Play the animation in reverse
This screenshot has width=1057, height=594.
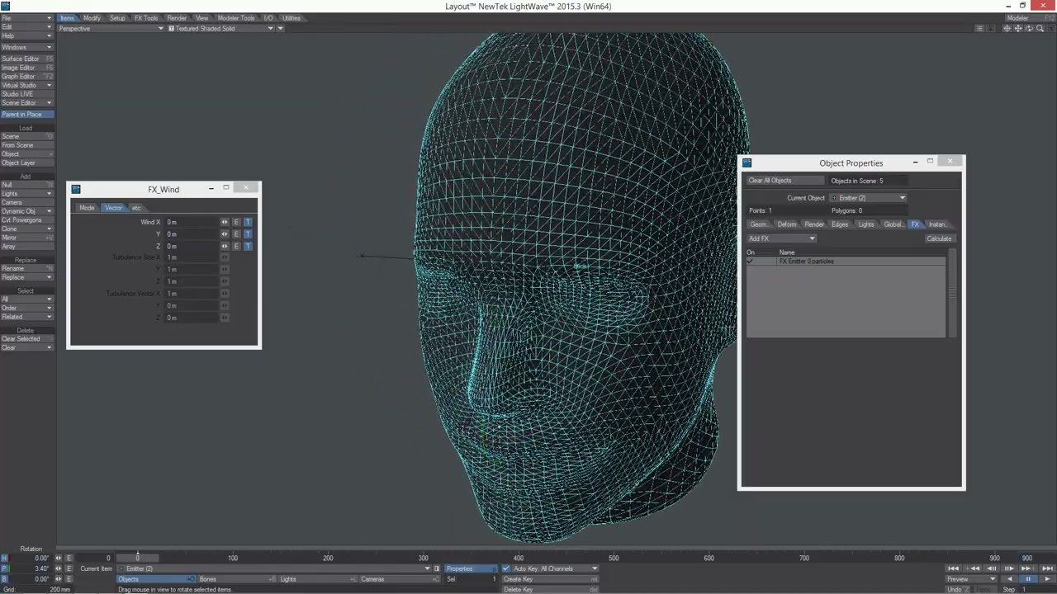(x=1009, y=579)
